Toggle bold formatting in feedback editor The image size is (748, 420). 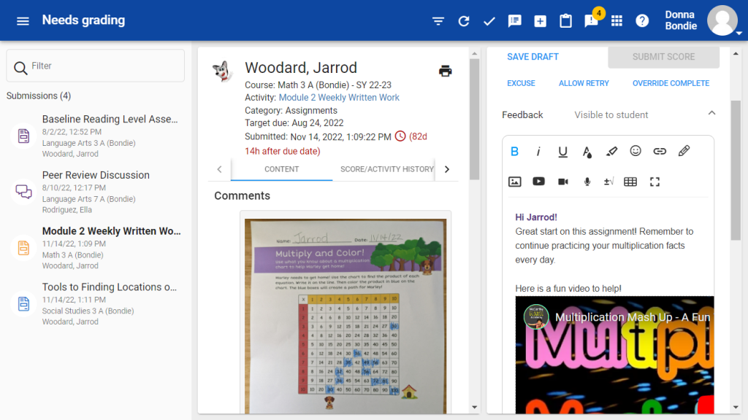(x=514, y=152)
